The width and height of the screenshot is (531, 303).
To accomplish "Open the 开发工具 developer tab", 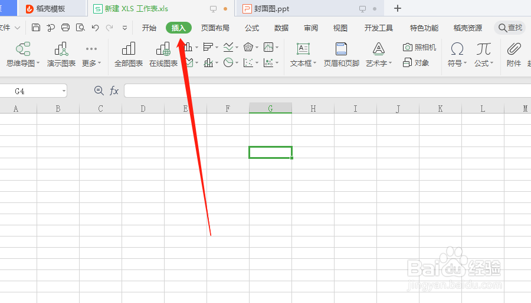I will 379,28.
